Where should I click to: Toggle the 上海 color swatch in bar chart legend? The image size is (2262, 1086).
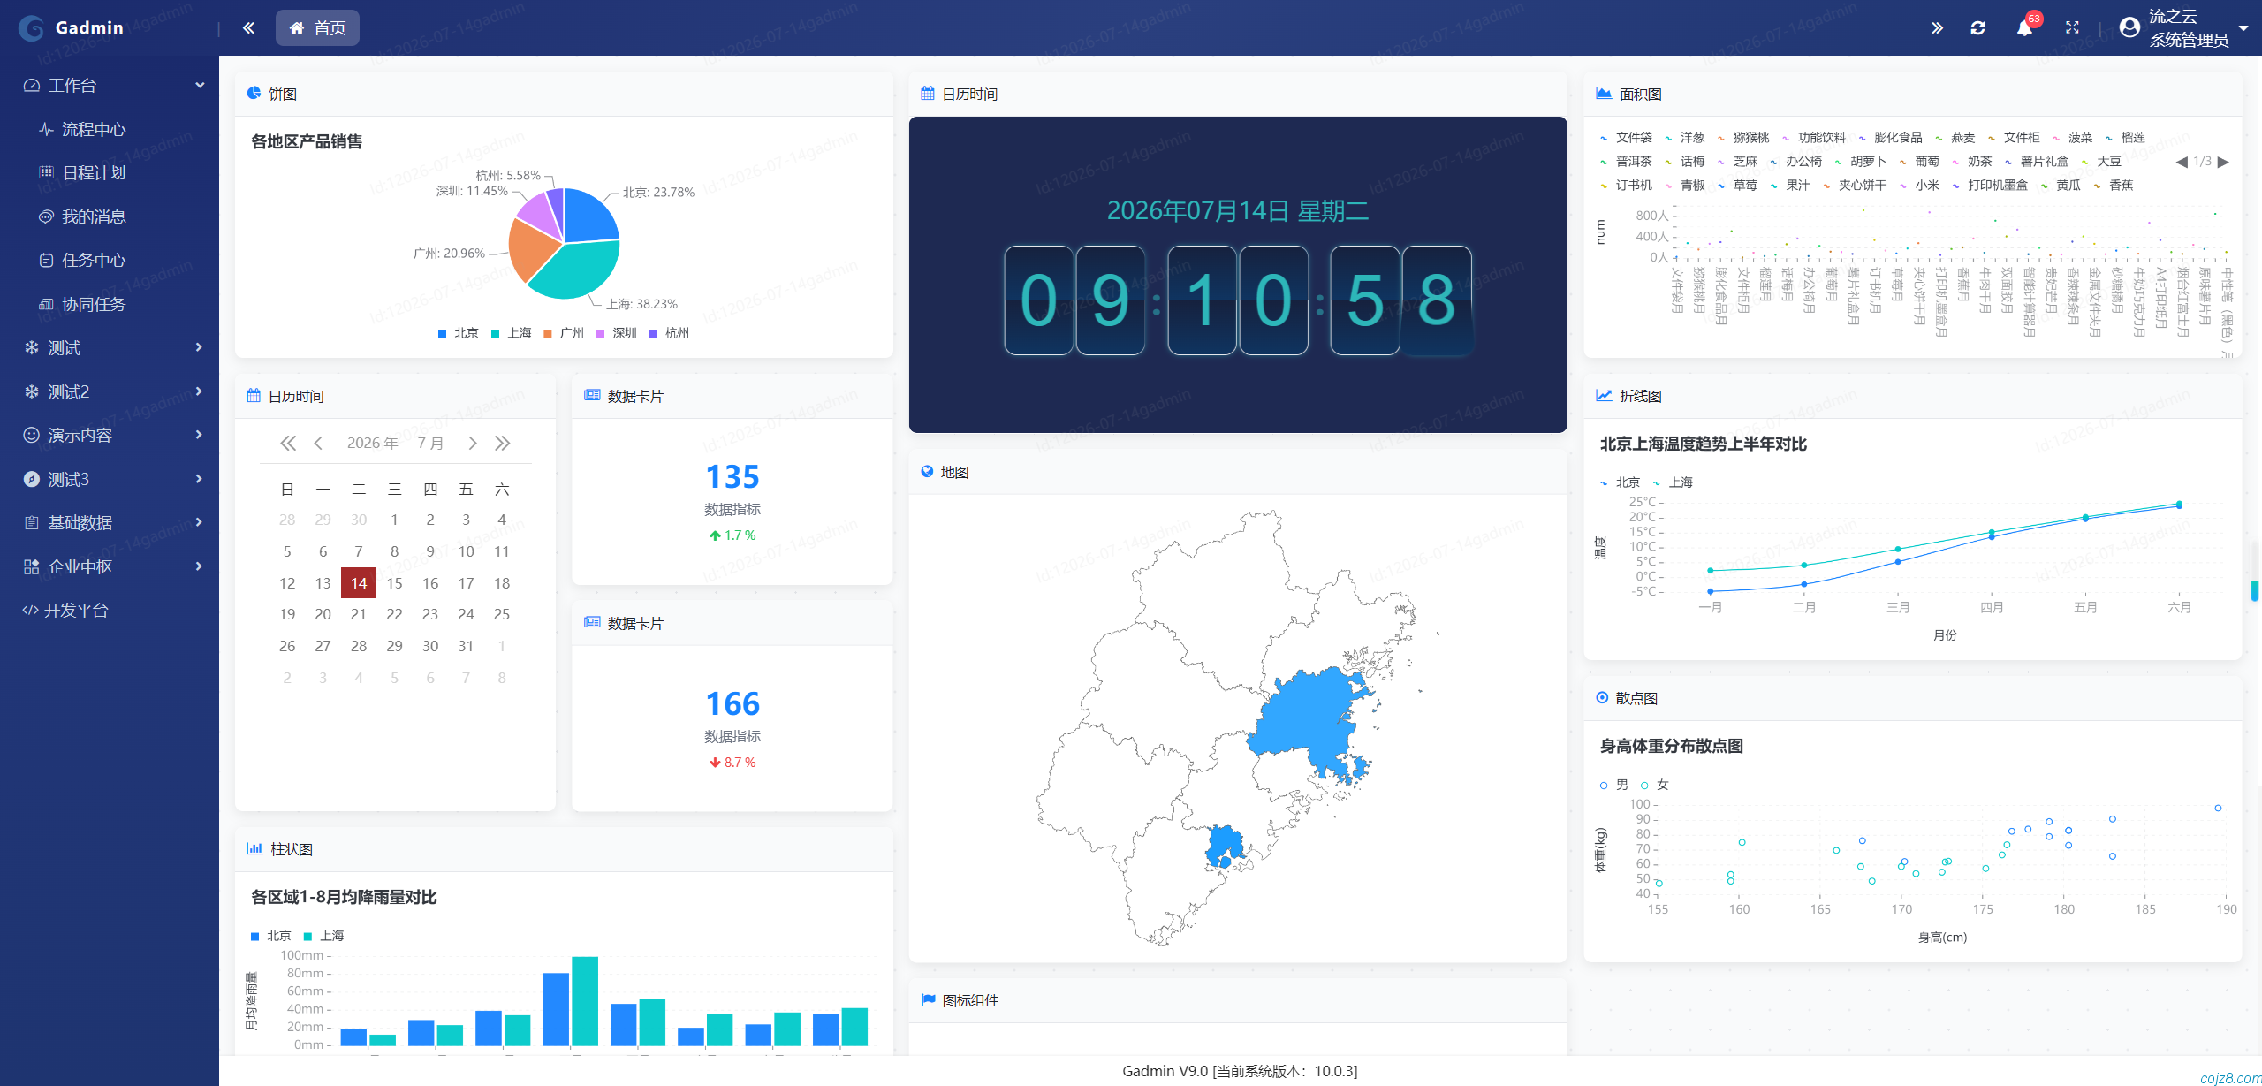308,937
